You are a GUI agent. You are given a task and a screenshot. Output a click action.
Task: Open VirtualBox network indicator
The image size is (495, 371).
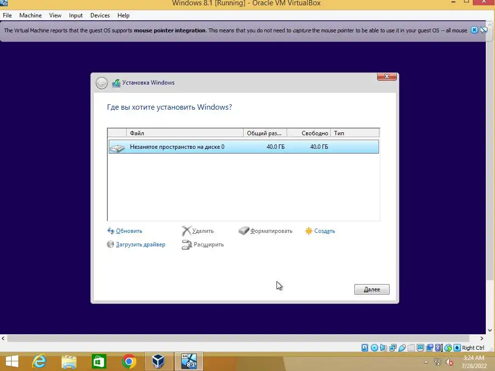[x=393, y=348]
